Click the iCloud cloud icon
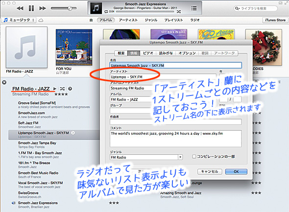 tap(41, 20)
